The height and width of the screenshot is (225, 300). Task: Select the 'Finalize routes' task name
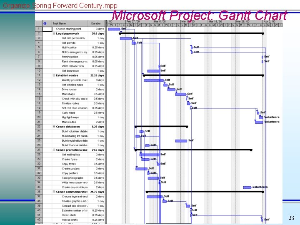pyautogui.click(x=70, y=103)
